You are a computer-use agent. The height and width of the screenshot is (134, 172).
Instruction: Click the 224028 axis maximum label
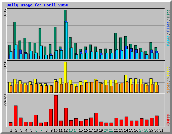click(x=5, y=100)
